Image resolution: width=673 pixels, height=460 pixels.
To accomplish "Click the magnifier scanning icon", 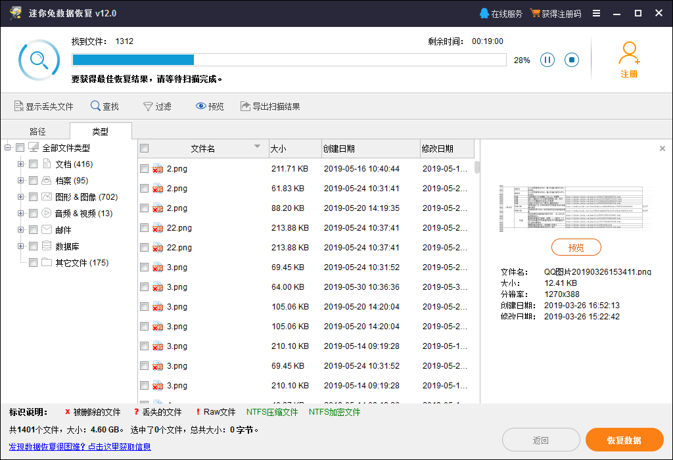I will 39,60.
